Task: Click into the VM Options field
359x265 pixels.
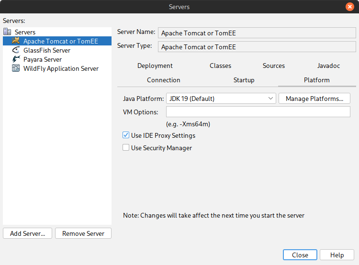Action: tap(258, 111)
